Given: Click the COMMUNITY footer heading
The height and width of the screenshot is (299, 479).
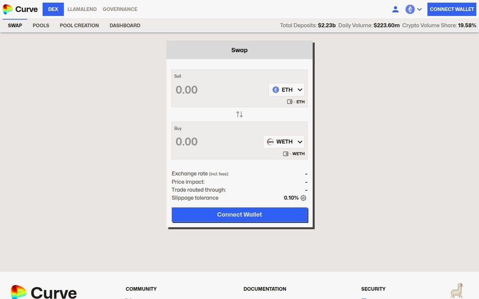Looking at the screenshot, I should [141, 288].
